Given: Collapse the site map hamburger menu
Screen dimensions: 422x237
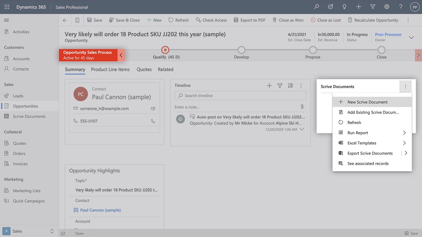Looking at the screenshot, I should click(6, 20).
